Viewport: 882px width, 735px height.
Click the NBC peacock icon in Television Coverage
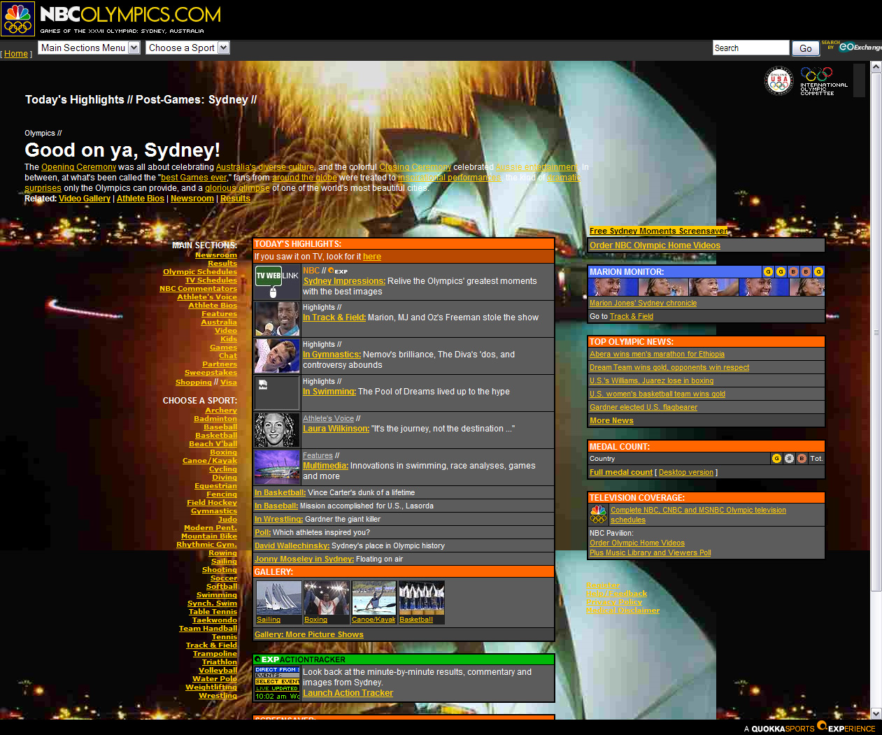(598, 515)
